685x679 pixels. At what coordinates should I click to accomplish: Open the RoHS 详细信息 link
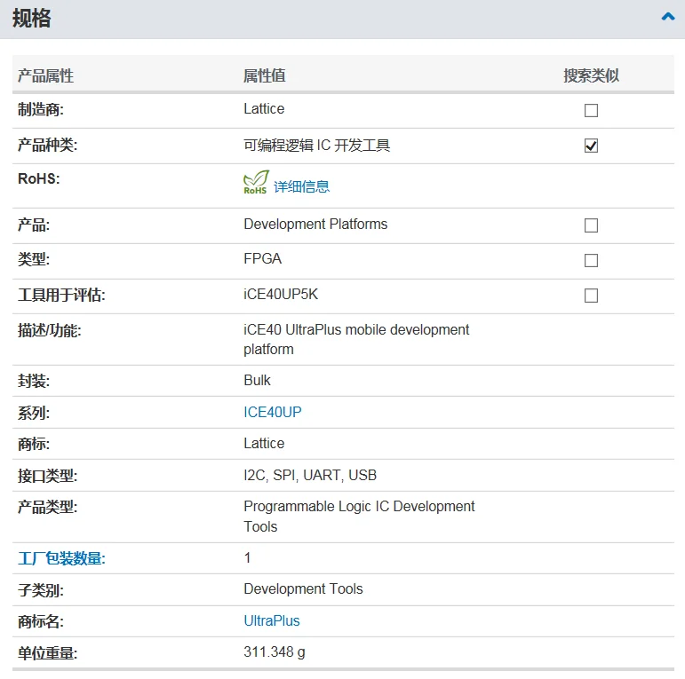301,186
